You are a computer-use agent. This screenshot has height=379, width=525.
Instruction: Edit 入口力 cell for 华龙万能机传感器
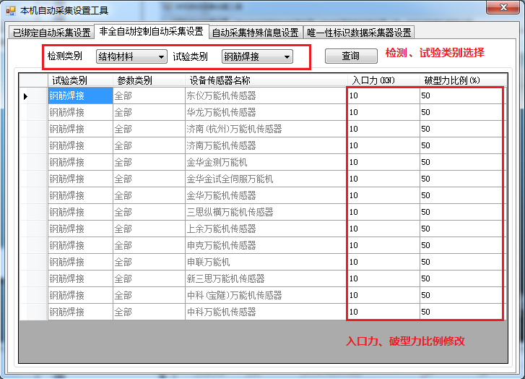point(383,112)
